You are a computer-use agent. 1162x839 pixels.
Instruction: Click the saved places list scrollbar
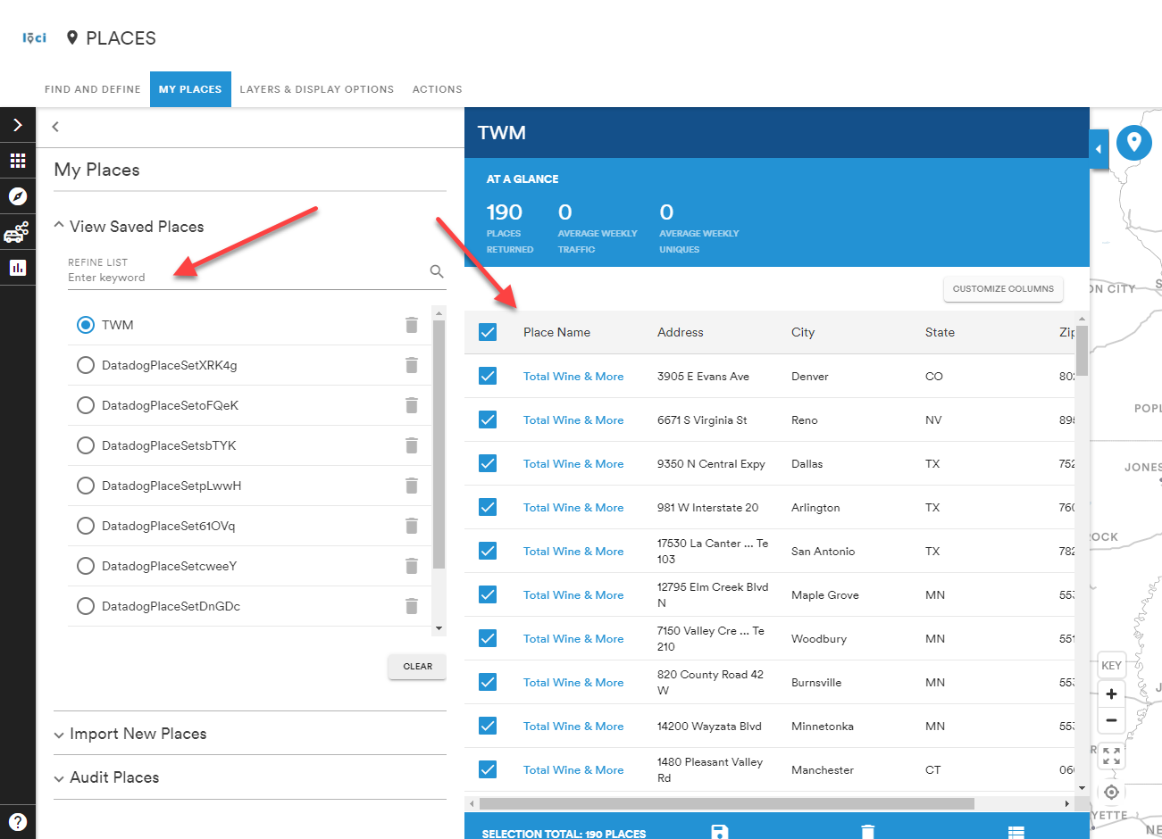tap(439, 444)
